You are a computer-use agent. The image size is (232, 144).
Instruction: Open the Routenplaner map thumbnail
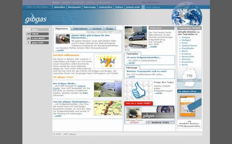[108, 108]
